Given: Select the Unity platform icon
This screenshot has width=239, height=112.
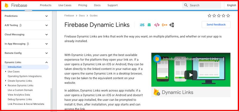Looking at the screenshot, I should tap(172, 25).
